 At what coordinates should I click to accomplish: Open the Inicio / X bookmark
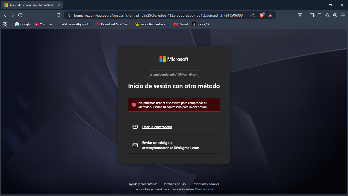point(201,24)
